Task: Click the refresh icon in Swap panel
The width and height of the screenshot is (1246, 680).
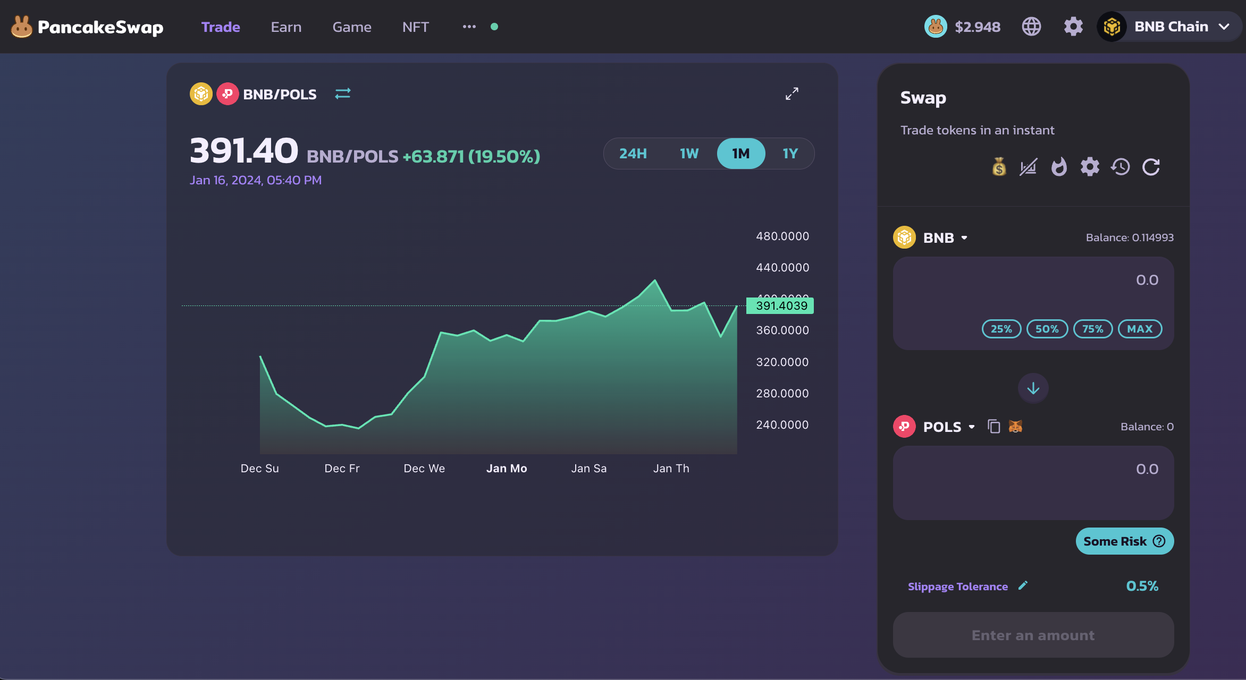Action: pos(1151,167)
